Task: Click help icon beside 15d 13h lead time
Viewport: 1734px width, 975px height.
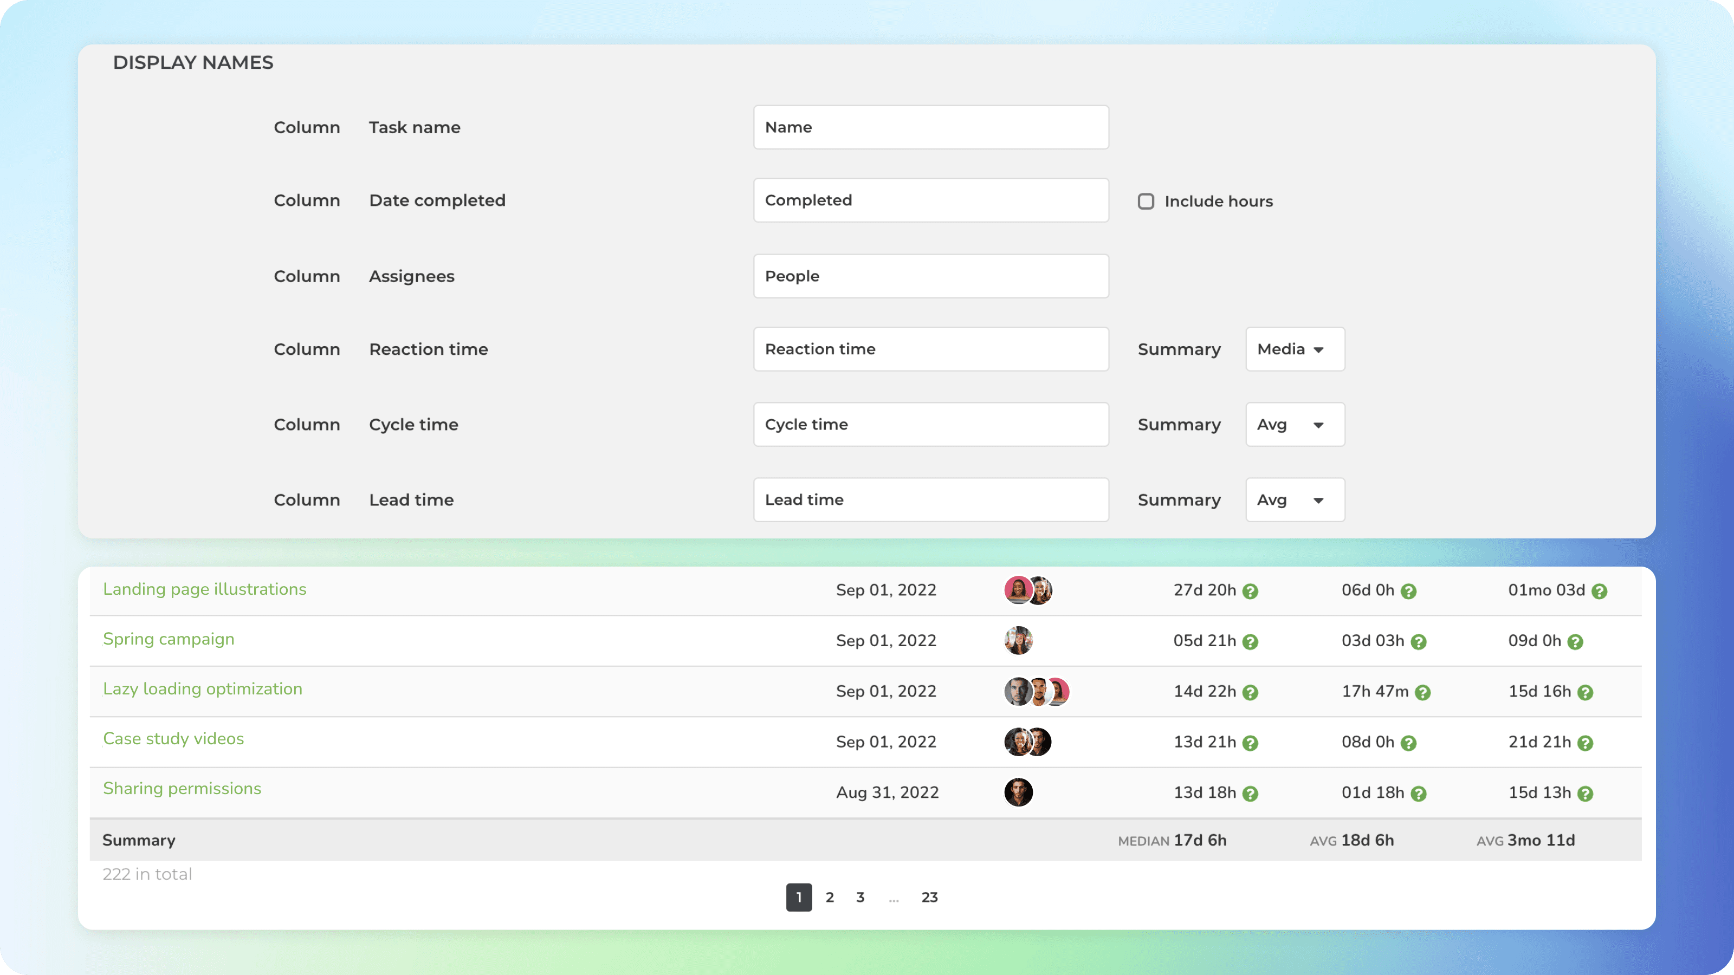Action: (1585, 794)
